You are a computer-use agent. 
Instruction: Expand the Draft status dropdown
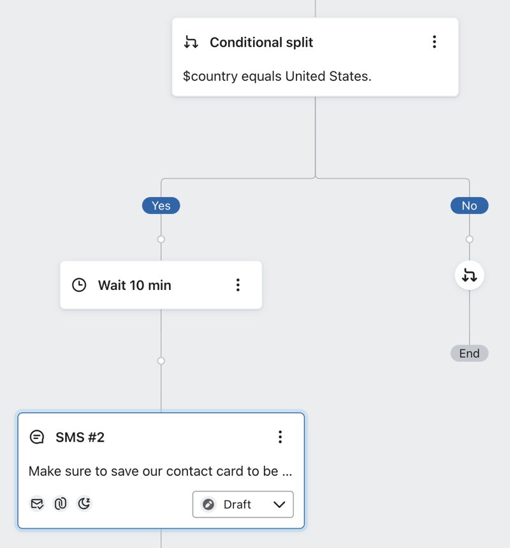[242, 504]
